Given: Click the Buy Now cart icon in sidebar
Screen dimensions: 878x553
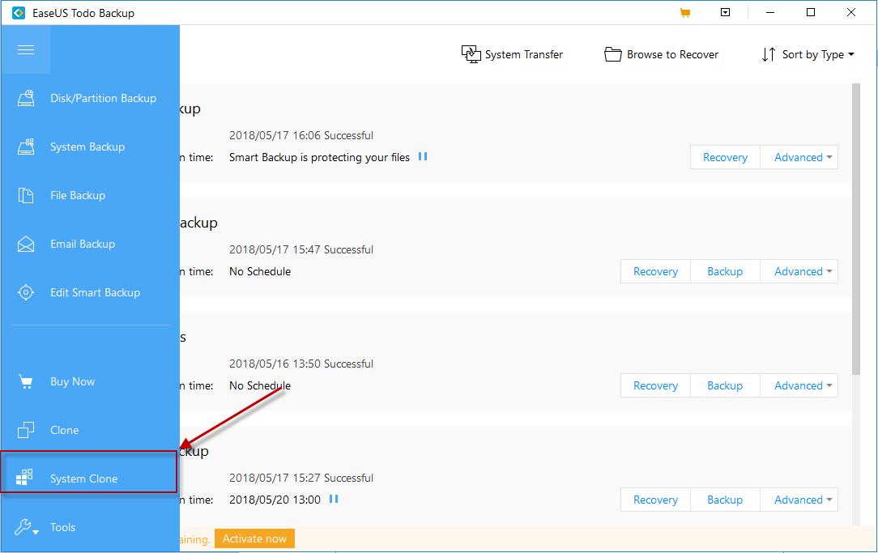Looking at the screenshot, I should [26, 381].
